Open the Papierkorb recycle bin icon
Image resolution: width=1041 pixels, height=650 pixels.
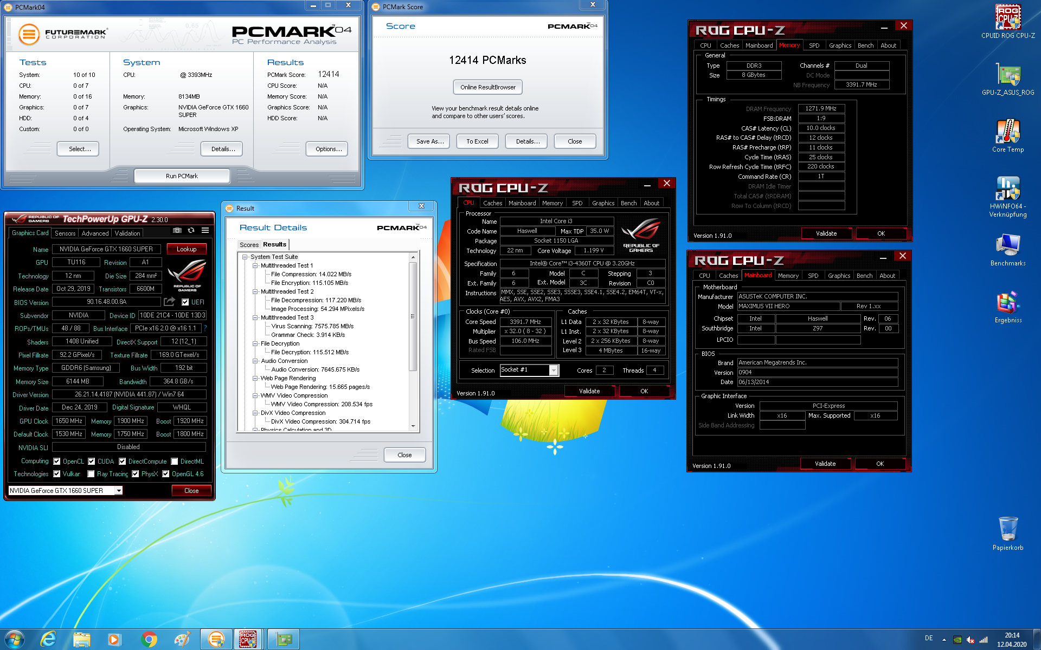[1008, 534]
